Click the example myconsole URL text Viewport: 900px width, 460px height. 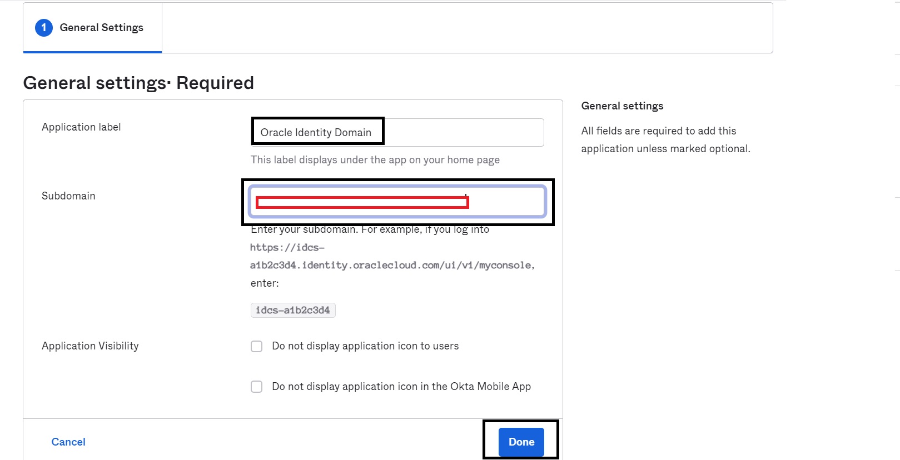392,257
